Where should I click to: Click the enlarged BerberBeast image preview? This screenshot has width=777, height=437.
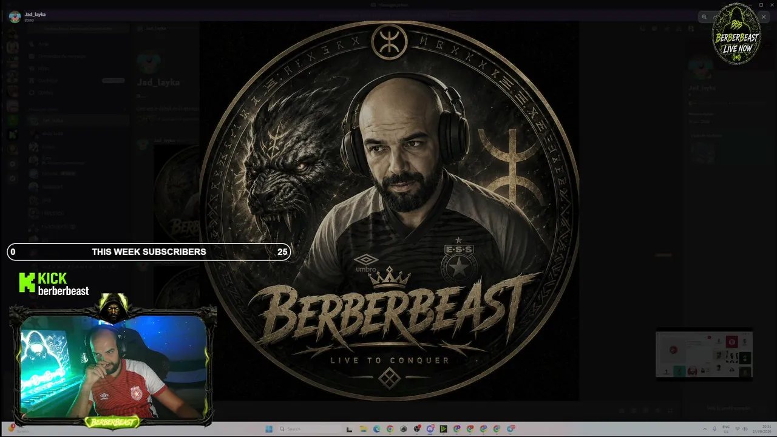pyautogui.click(x=389, y=211)
